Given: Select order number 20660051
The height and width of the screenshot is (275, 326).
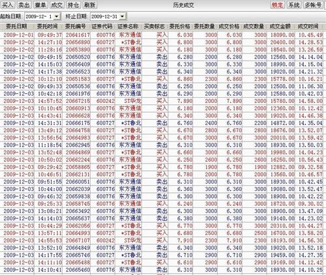Looking at the screenshot, I should point(78,182).
